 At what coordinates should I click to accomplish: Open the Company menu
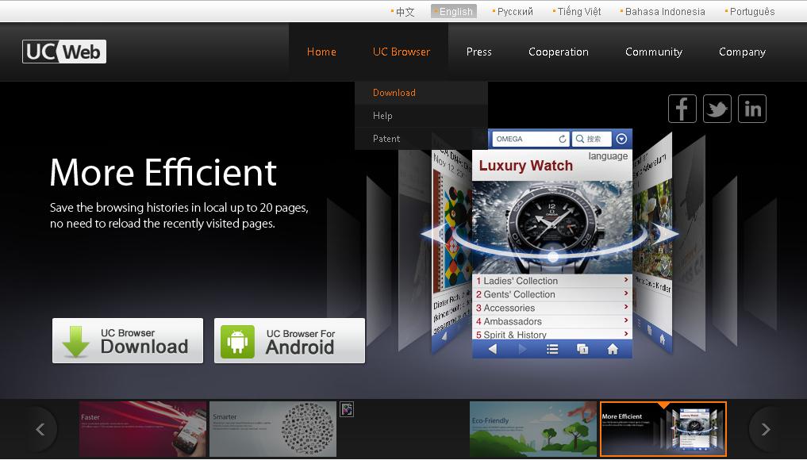point(742,52)
